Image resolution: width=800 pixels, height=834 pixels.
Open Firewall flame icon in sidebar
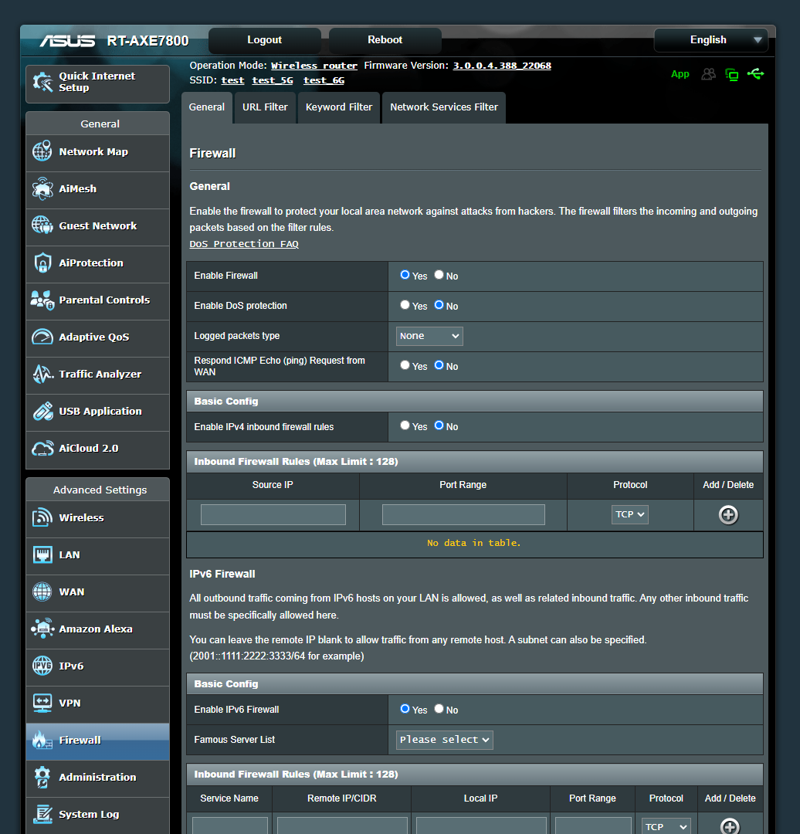[42, 740]
